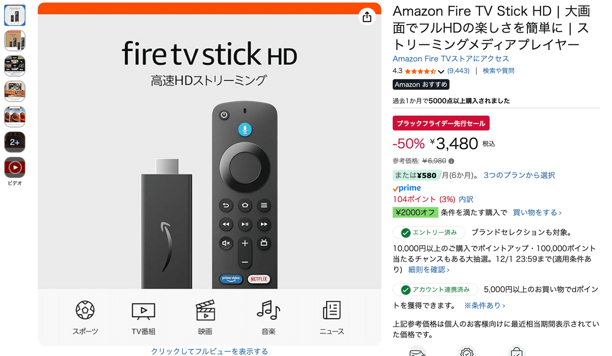This screenshot has height=356, width=612.
Task: Expand the star rating dropdown arrow
Action: 441,71
